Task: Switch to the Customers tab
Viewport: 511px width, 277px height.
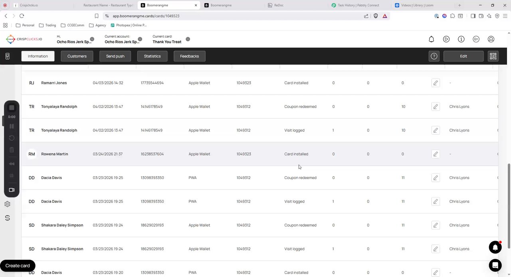Action: coord(77,56)
